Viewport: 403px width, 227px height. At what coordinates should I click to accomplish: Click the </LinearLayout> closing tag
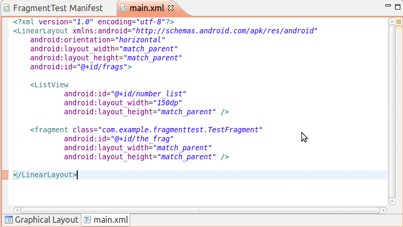click(45, 175)
